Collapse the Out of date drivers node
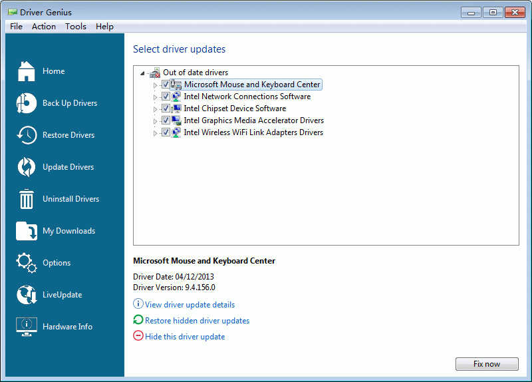The width and height of the screenshot is (532, 382). 142,73
